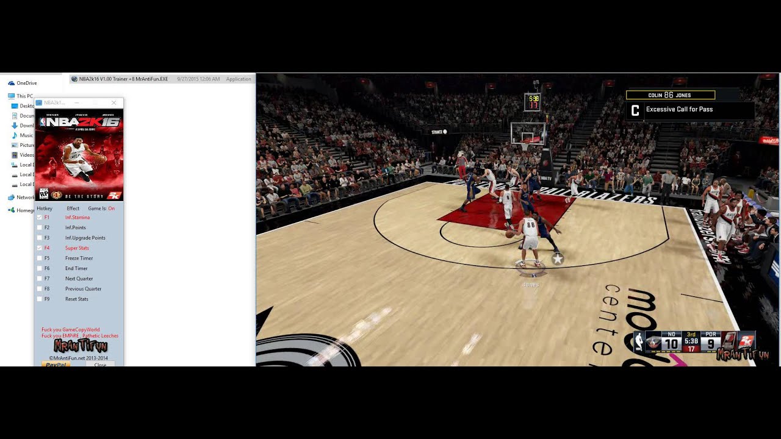Click the NBA 2K16 cover art image
This screenshot has height=439, width=781.
(79, 155)
